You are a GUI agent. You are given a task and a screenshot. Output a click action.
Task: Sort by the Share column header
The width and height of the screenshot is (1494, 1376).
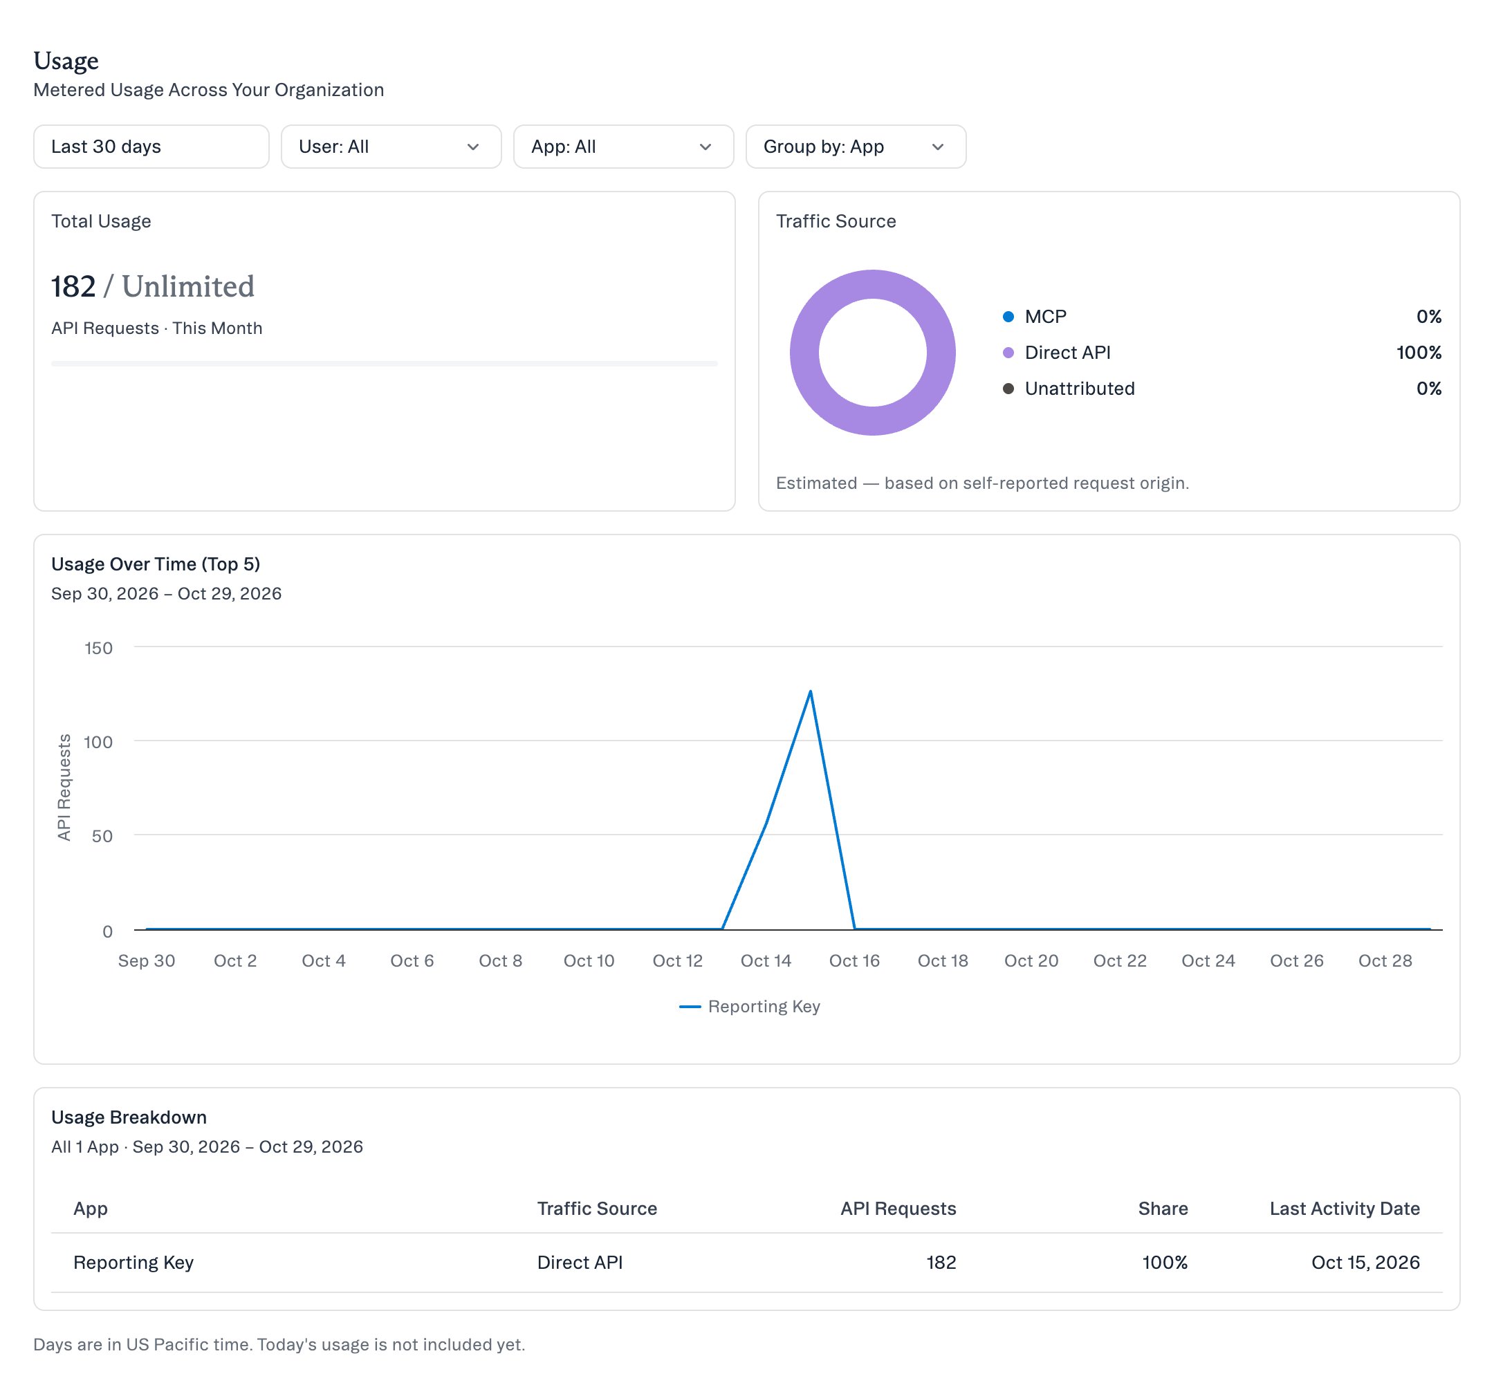tap(1163, 1208)
